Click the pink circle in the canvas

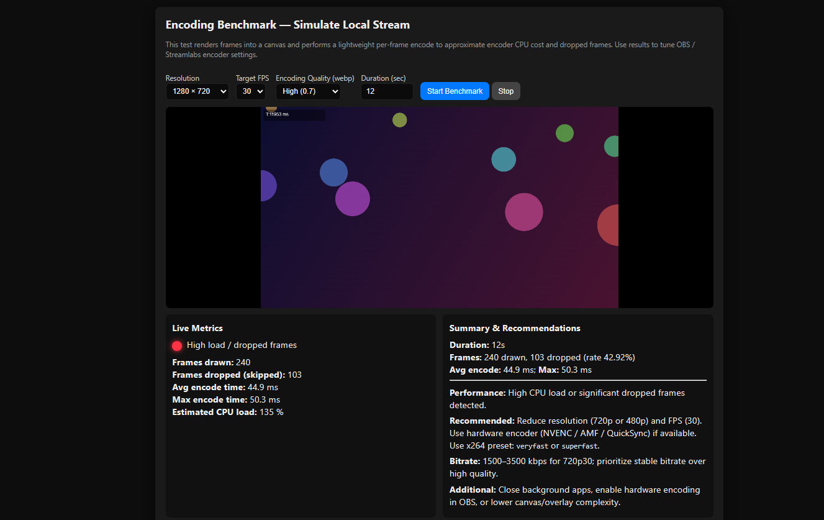524,212
